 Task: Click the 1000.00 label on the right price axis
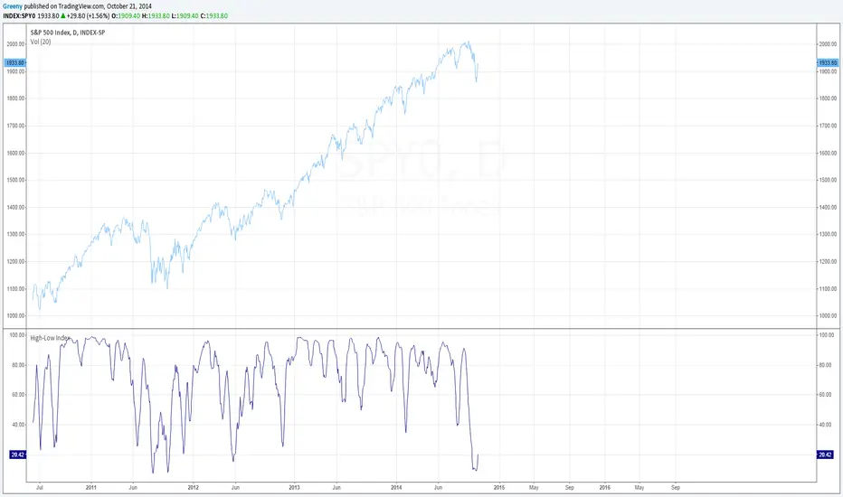pos(828,316)
